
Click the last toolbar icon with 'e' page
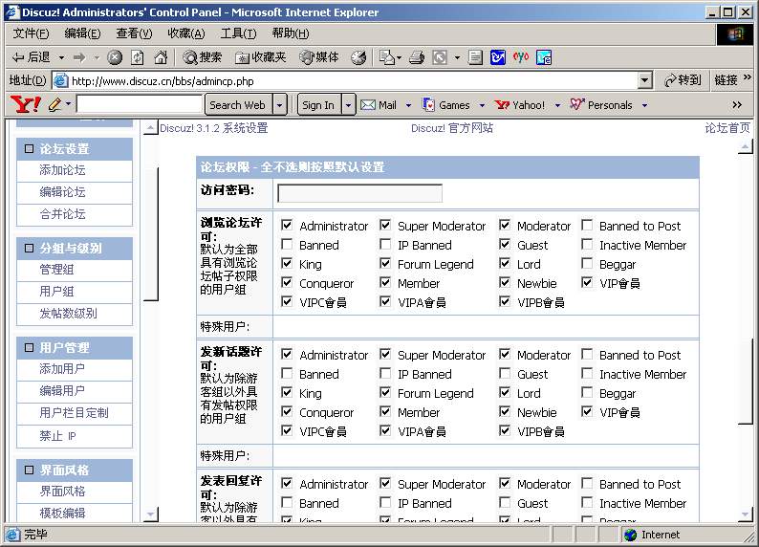[x=544, y=57]
